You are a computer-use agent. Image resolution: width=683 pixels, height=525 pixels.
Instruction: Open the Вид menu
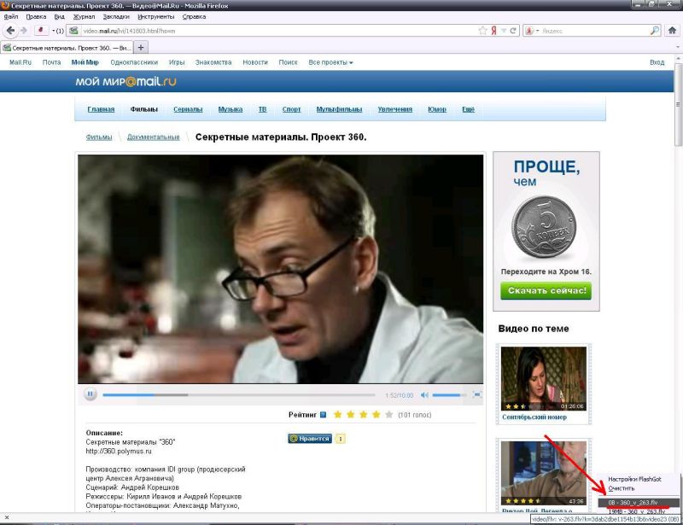59,16
